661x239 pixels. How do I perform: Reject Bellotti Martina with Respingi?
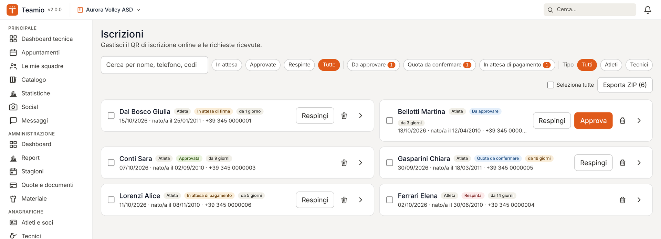click(552, 121)
